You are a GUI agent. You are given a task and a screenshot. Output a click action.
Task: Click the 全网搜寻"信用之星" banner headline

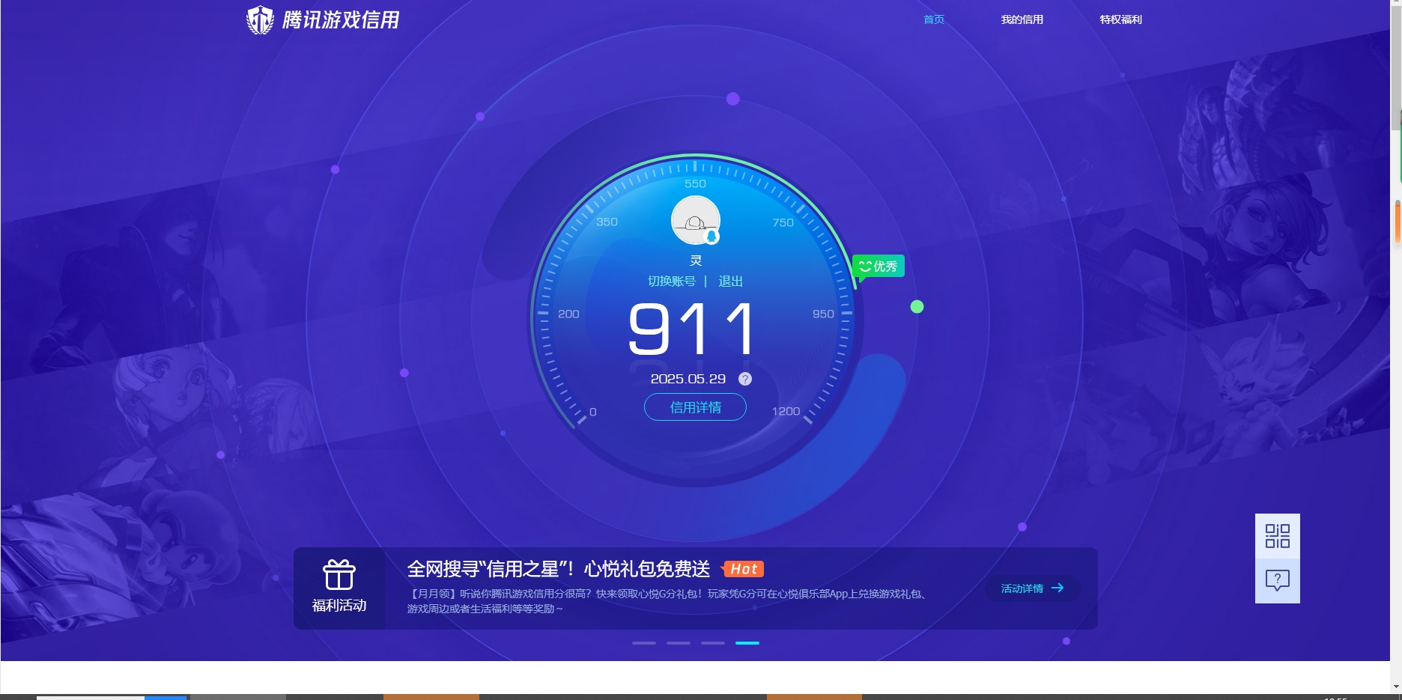(x=558, y=569)
